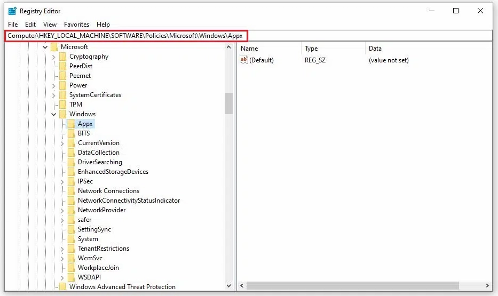The width and height of the screenshot is (498, 296).
Task: Click the (Default) string value icon
Action: pyautogui.click(x=244, y=60)
